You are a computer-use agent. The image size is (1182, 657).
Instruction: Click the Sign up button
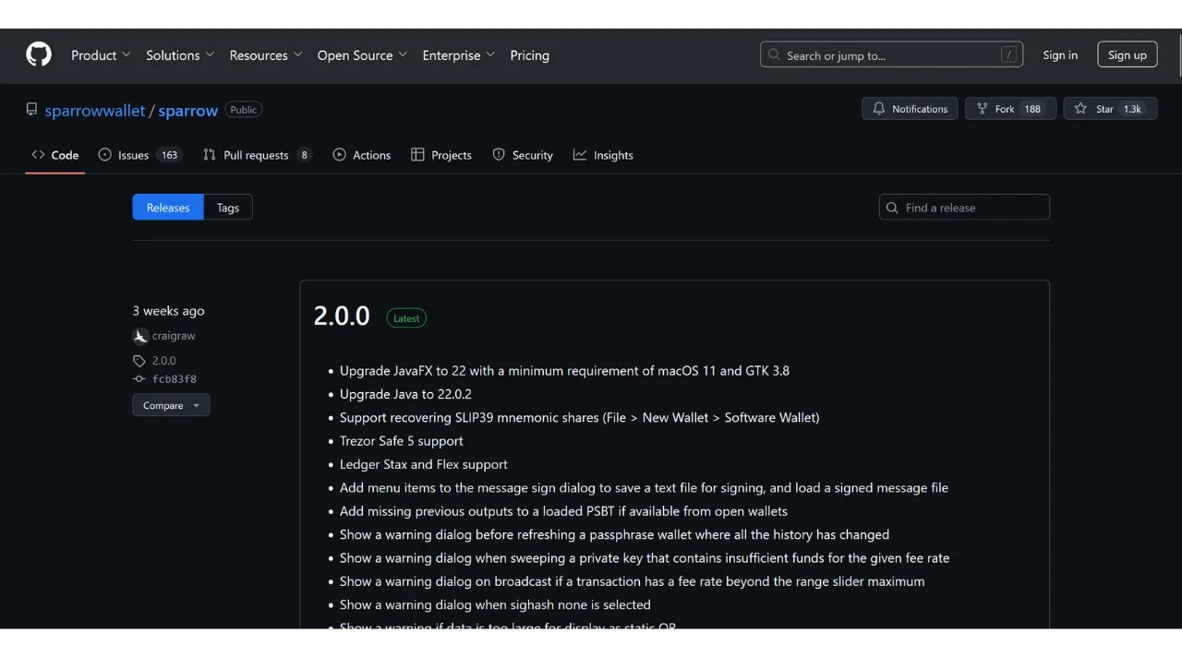(1127, 55)
